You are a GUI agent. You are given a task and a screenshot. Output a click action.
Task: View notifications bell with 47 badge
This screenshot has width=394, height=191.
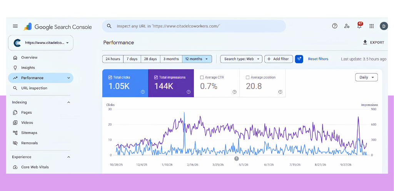tap(360, 25)
